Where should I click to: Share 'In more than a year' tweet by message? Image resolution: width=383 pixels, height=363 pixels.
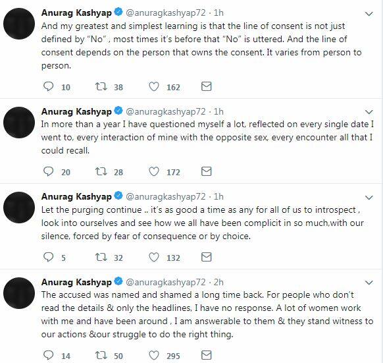(x=206, y=171)
